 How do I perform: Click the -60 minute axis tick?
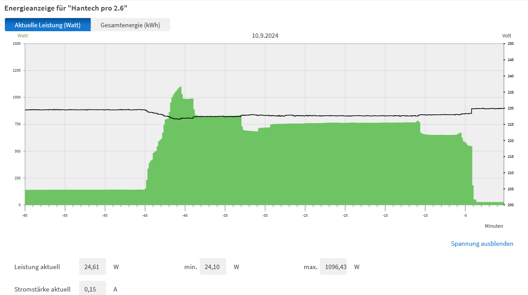click(25, 215)
